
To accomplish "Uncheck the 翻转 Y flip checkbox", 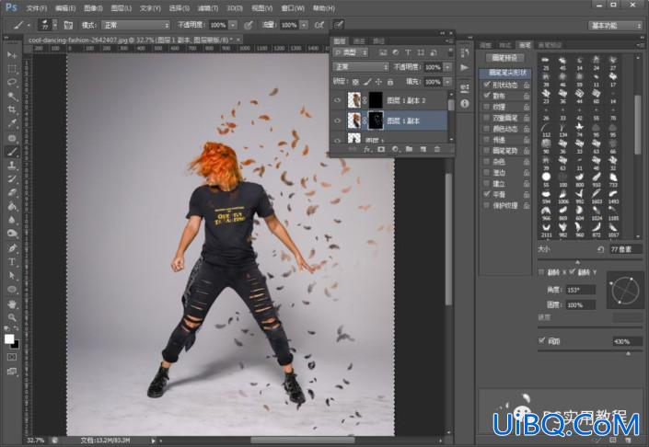I will point(573,272).
